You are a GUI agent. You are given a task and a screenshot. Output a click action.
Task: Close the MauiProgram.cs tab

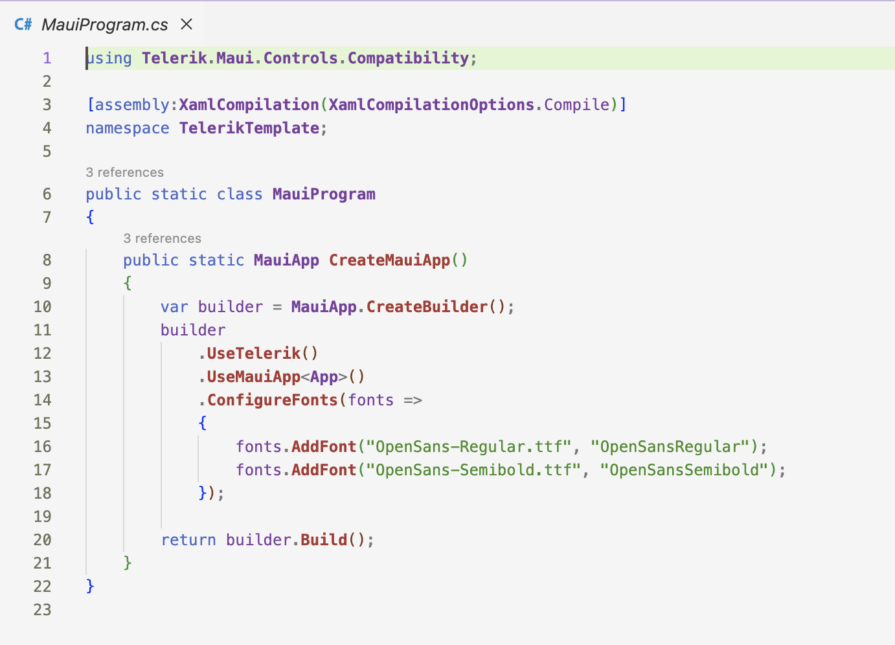tap(186, 24)
